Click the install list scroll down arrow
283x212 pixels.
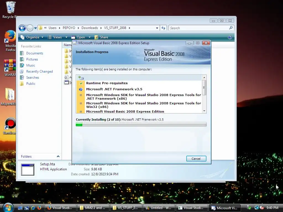[x=204, y=111]
